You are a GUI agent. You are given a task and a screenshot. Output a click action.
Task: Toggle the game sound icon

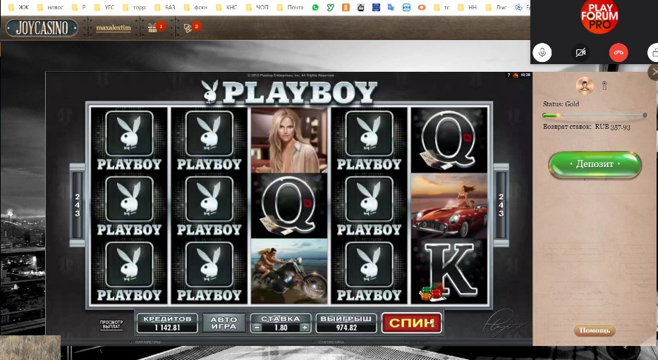pyautogui.click(x=516, y=75)
